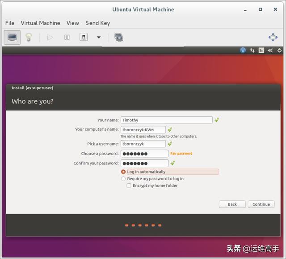286x259 pixels.
Task: Minimize the Ubuntu Virtual Machine window
Action: point(245,9)
